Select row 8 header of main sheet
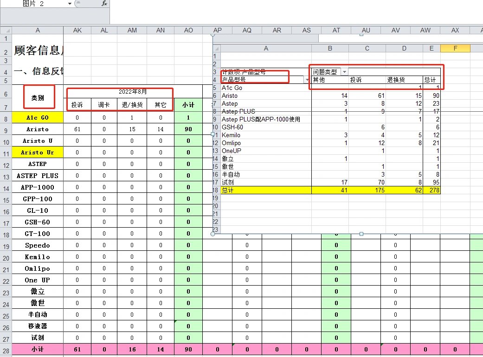Screen dimensions: 483x357 click(6, 119)
